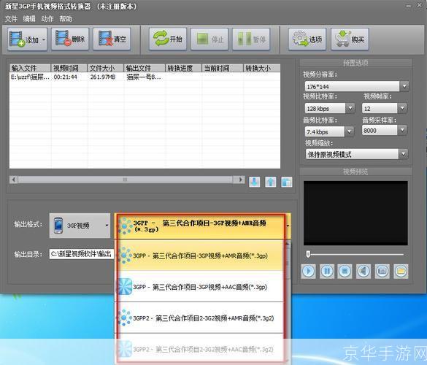Screen dimensions: 427x365
Task: Click the 停止 (Stop) toolbar button
Action: (x=209, y=39)
